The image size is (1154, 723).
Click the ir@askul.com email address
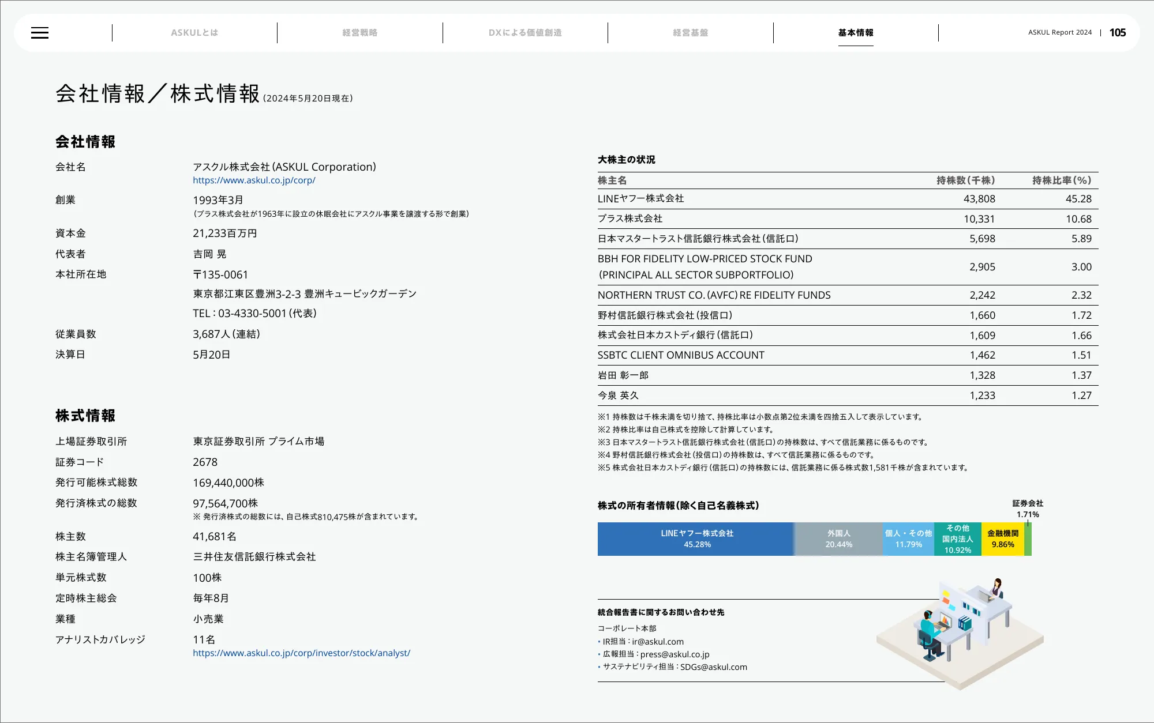tap(657, 642)
